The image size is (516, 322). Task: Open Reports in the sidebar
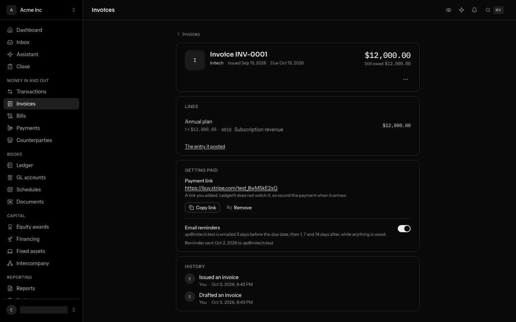click(x=42, y=288)
